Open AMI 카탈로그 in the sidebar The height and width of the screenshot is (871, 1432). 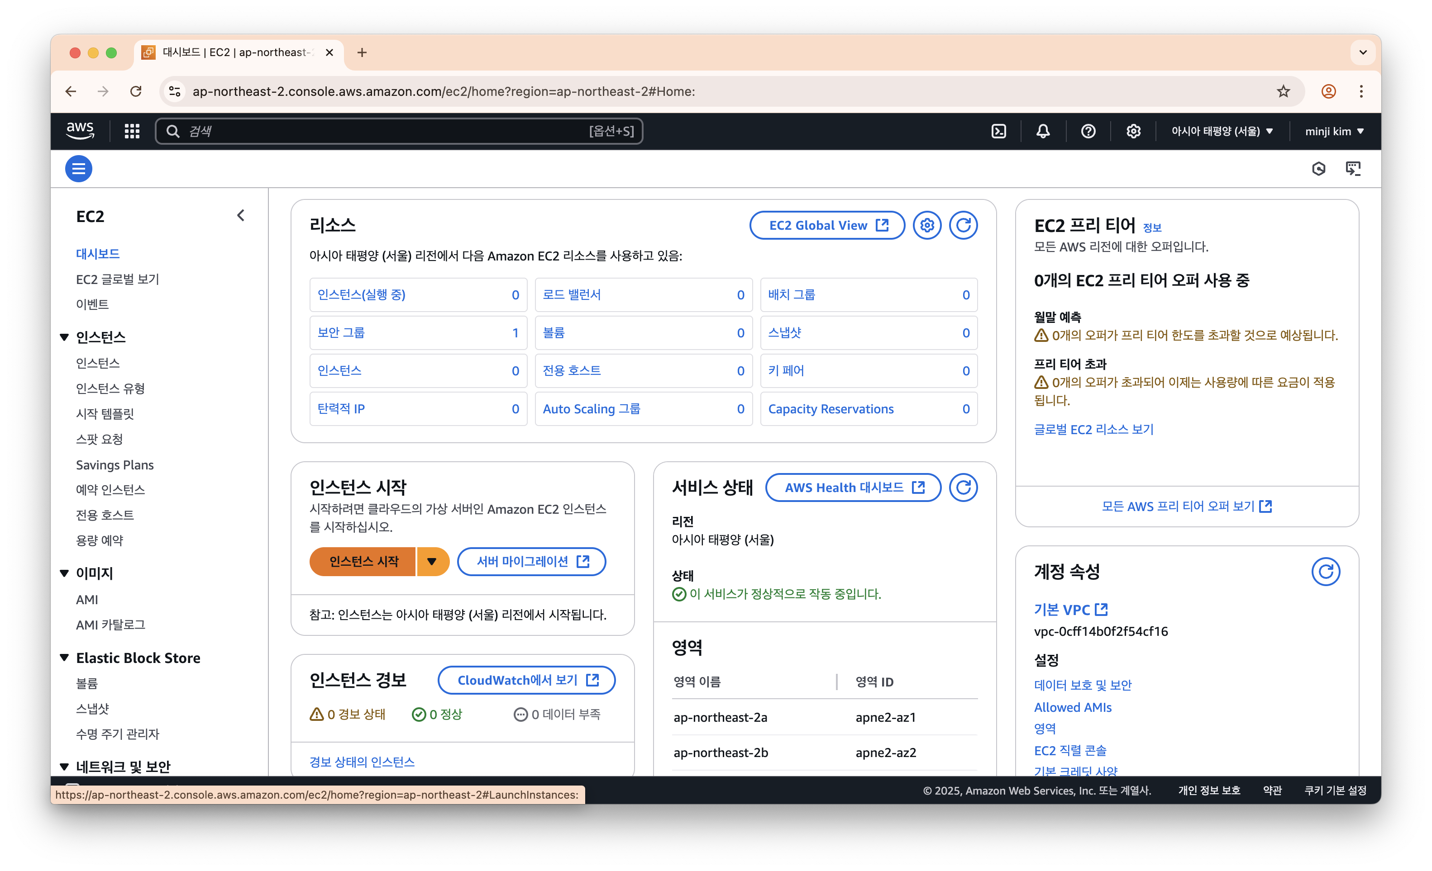click(x=110, y=625)
